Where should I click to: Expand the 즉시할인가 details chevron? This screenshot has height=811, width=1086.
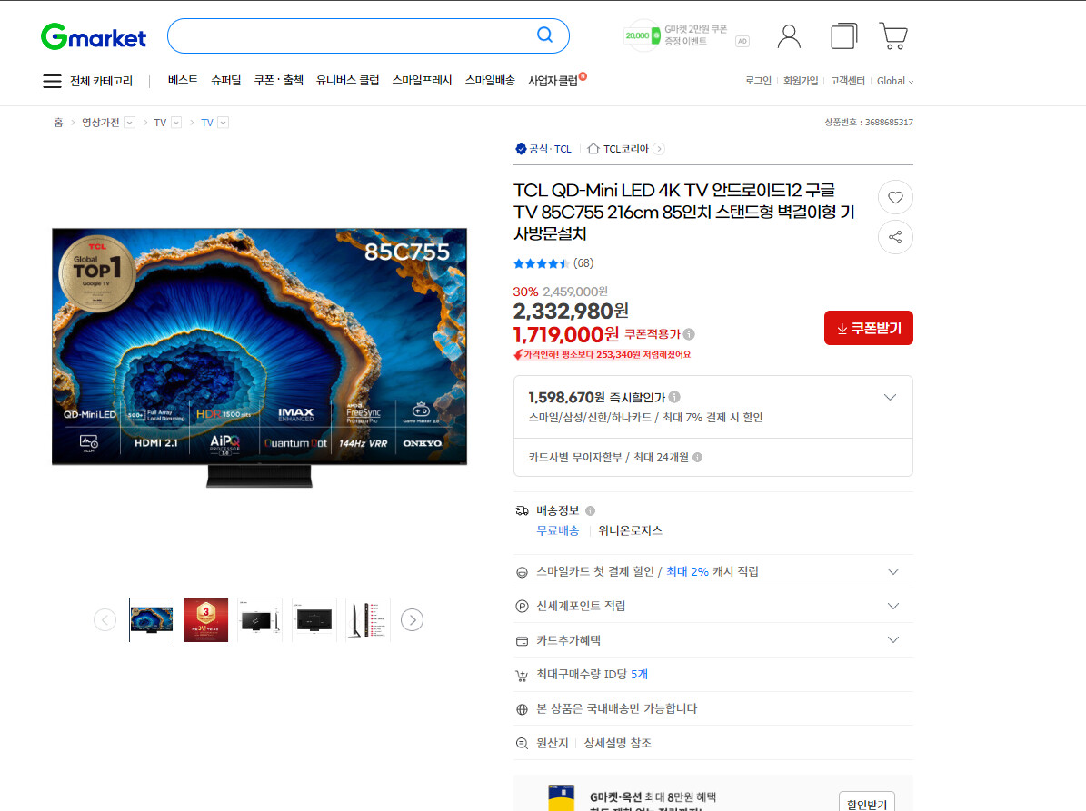point(890,397)
